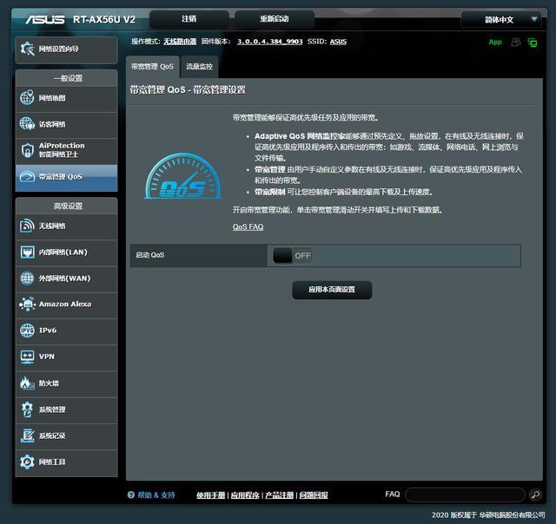Open the IPv6 menu item
This screenshot has width=556, height=524.
67,331
